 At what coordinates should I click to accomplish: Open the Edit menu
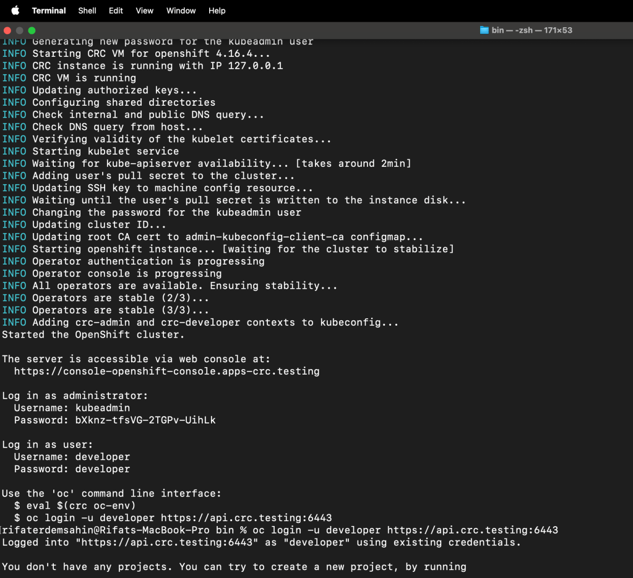click(x=116, y=11)
